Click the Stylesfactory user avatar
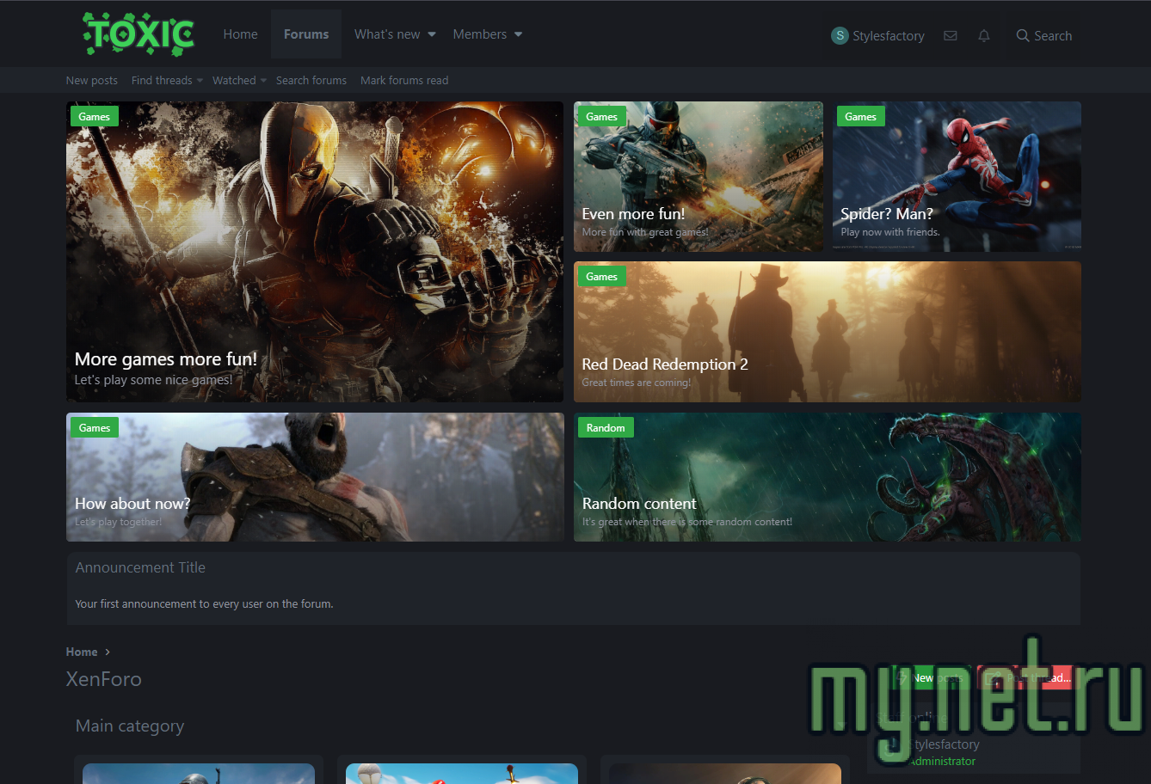1151x784 pixels. [840, 36]
